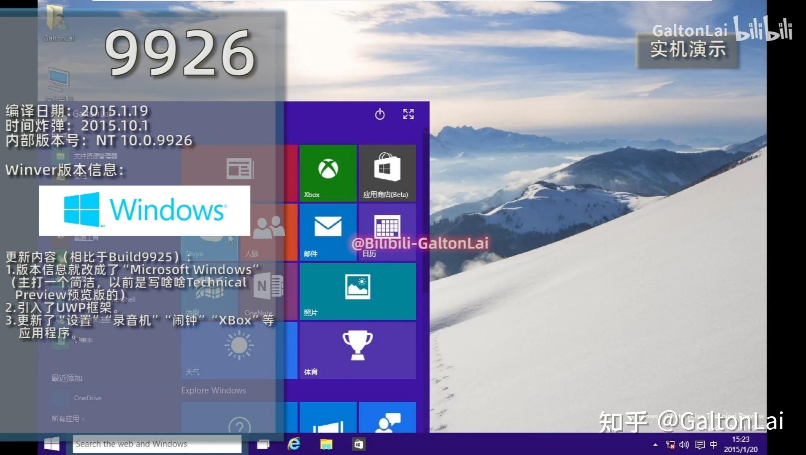Open OneDrive in the recently added list

pyautogui.click(x=88, y=398)
